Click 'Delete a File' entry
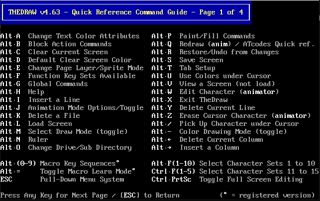The height and width of the screenshot is (201, 320). tap(54, 116)
